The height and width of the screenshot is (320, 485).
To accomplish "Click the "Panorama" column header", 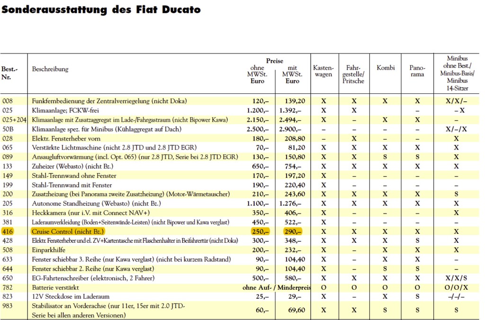I will tap(417, 71).
